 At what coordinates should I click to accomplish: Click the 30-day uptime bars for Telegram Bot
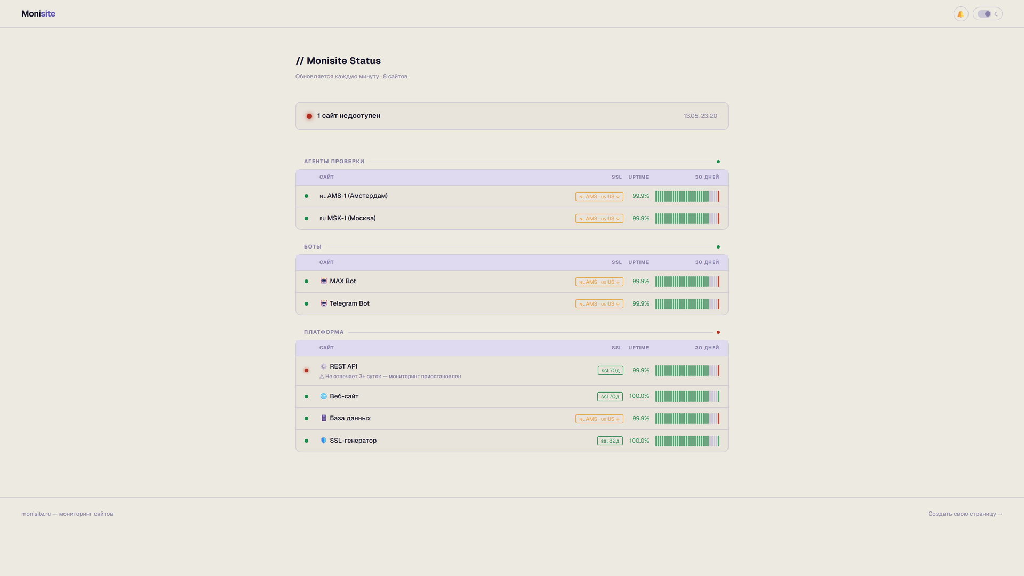[x=687, y=304]
